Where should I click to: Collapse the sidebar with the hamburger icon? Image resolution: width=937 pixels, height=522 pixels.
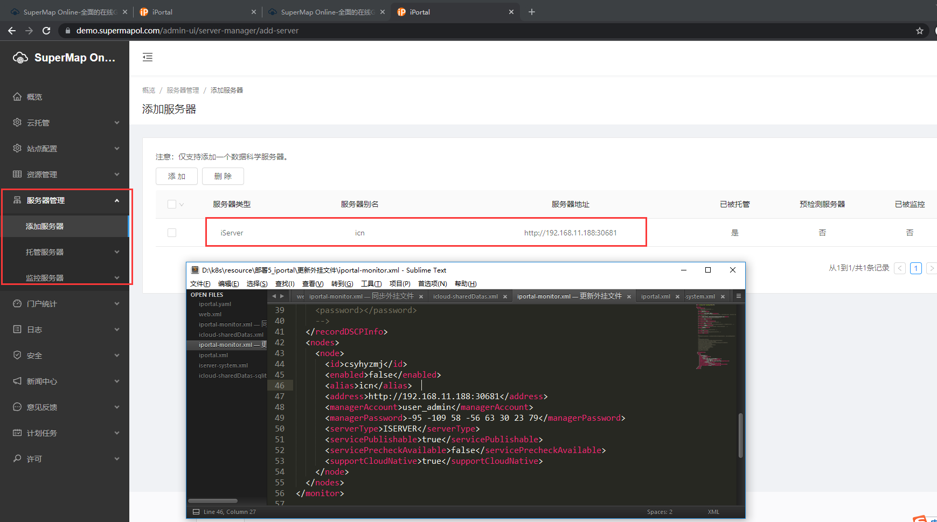click(x=148, y=57)
